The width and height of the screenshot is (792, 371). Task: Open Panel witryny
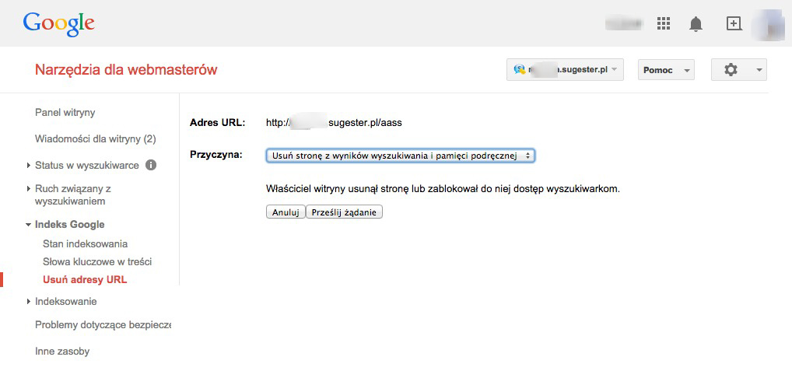[x=65, y=113]
